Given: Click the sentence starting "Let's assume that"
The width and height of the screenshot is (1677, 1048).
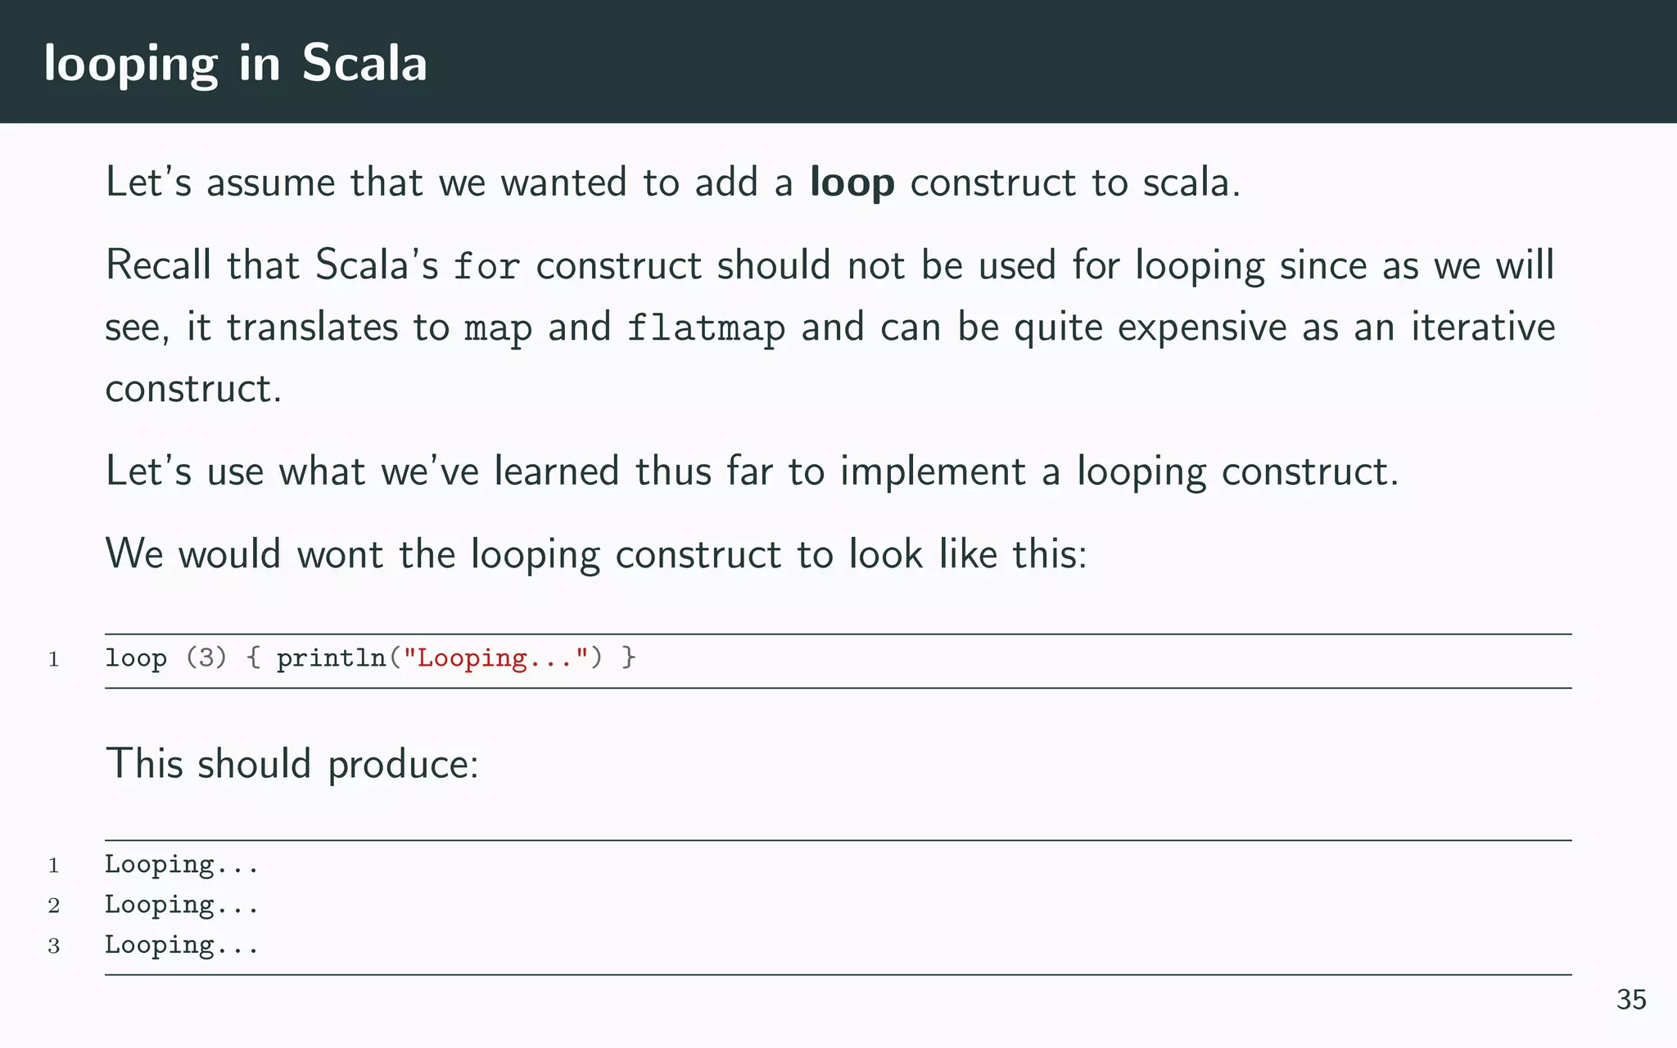Looking at the screenshot, I should (x=671, y=183).
